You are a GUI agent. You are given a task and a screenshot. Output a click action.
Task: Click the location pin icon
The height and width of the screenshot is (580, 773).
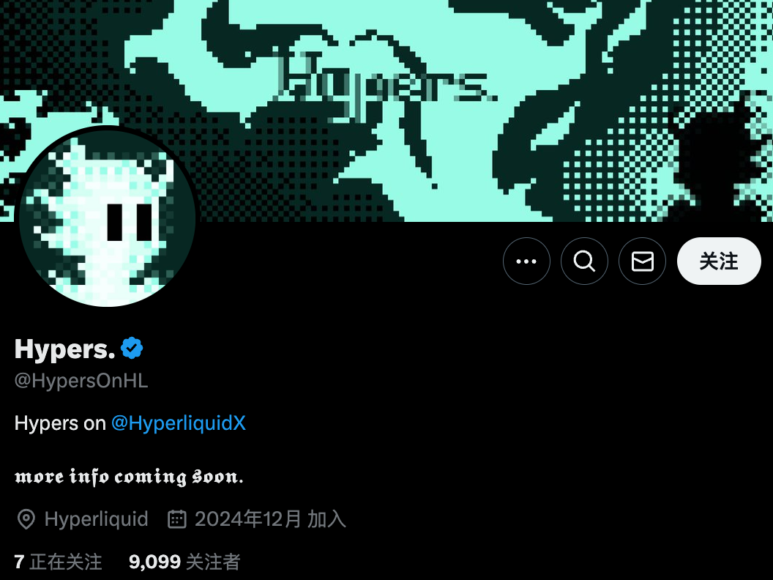tap(26, 518)
